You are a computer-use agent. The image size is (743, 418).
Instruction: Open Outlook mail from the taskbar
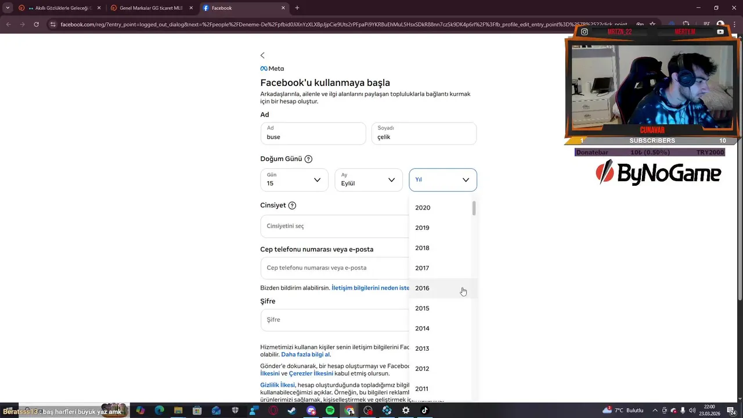216,410
